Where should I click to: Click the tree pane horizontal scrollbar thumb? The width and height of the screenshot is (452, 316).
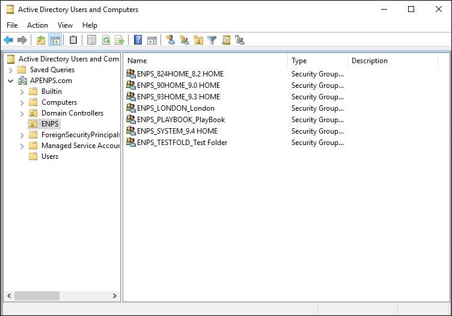pos(37,296)
